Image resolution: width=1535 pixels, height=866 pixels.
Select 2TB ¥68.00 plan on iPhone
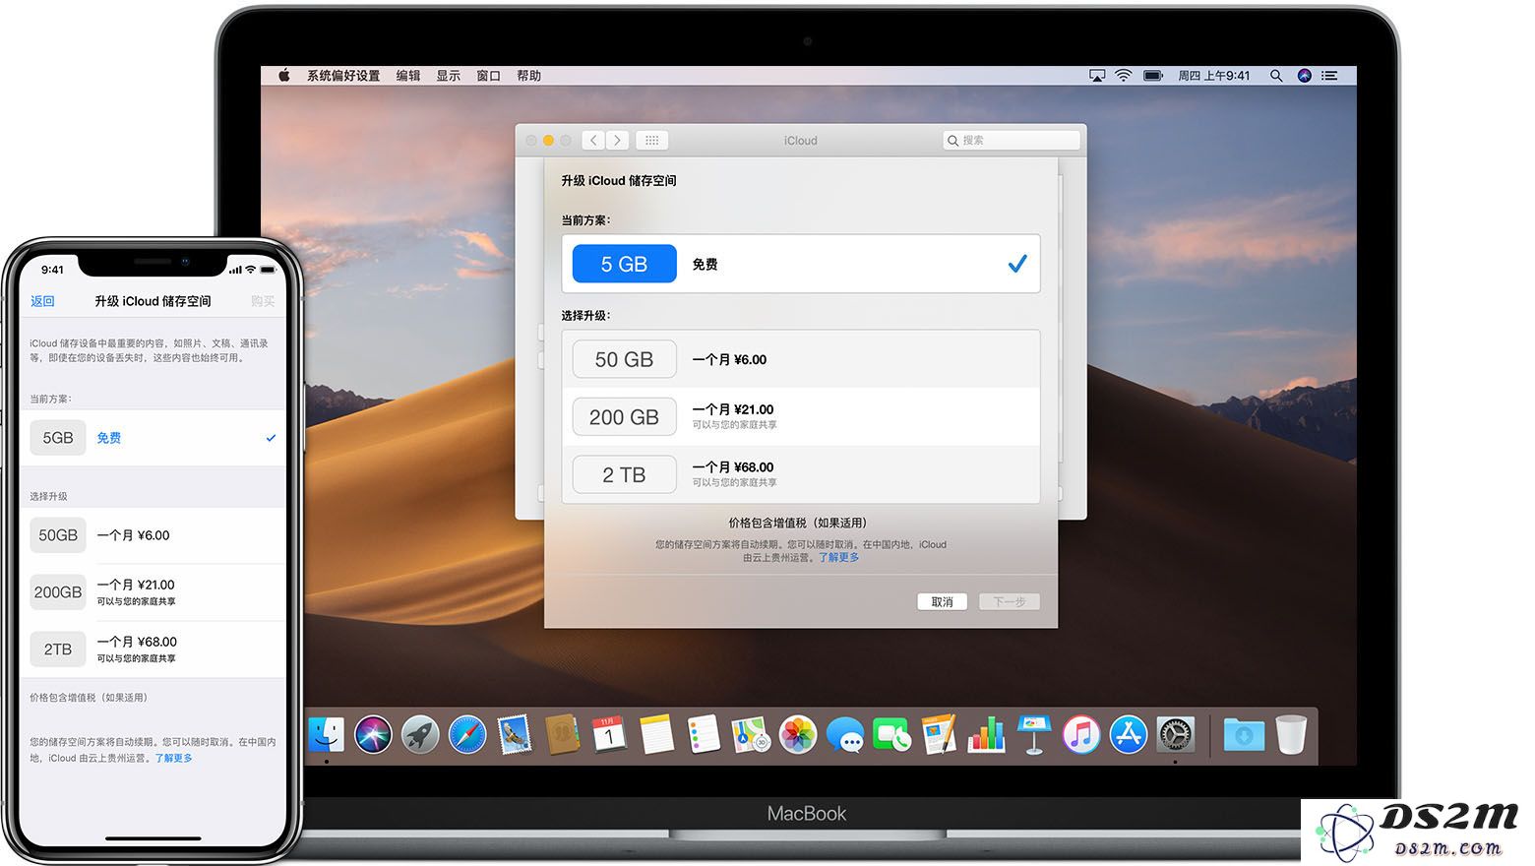point(153,649)
